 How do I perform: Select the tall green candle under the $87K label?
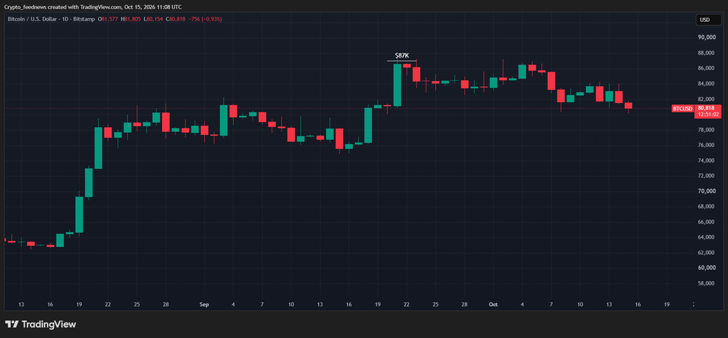pyautogui.click(x=397, y=84)
